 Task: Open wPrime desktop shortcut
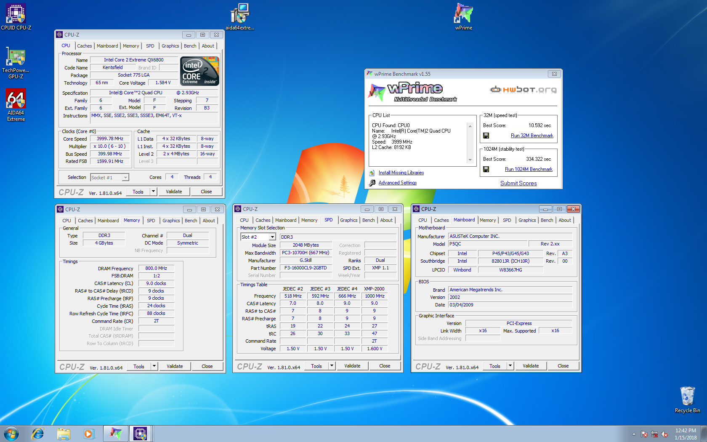464,17
